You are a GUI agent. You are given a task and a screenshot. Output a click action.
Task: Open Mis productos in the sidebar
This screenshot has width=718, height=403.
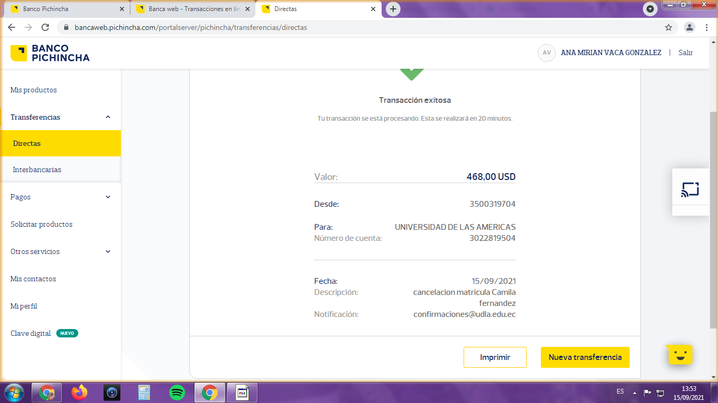[34, 90]
